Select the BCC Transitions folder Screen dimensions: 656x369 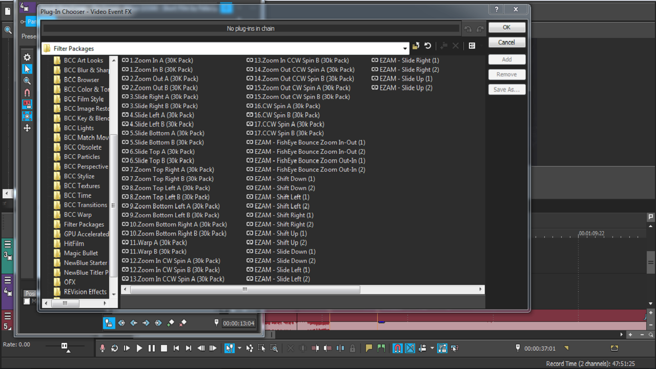tap(85, 205)
